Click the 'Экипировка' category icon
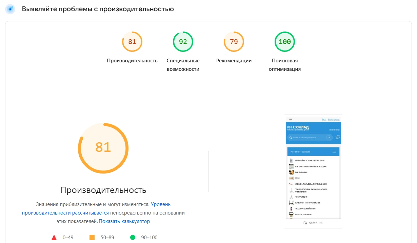Image resolution: width=417 pixels, height=243 pixels. (x=291, y=172)
